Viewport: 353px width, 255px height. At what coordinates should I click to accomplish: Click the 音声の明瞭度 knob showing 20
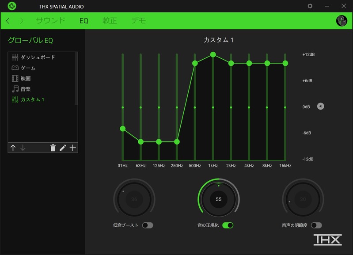(303, 199)
